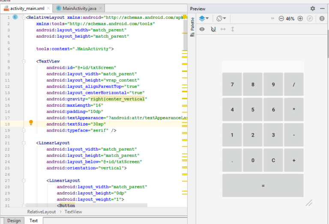Show warnings and errors icon
The height and width of the screenshot is (224, 329).
click(322, 18)
